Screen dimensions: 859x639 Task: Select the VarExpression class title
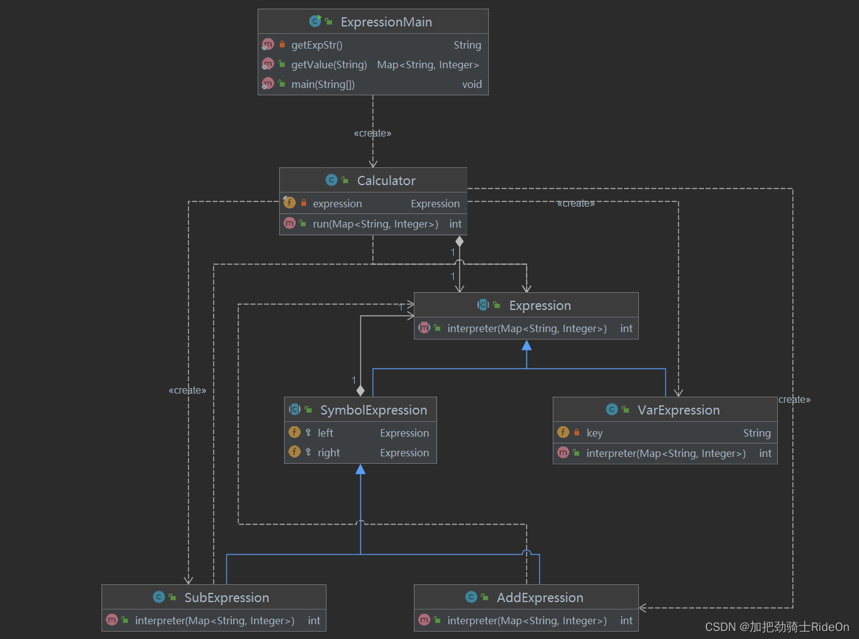pyautogui.click(x=678, y=410)
